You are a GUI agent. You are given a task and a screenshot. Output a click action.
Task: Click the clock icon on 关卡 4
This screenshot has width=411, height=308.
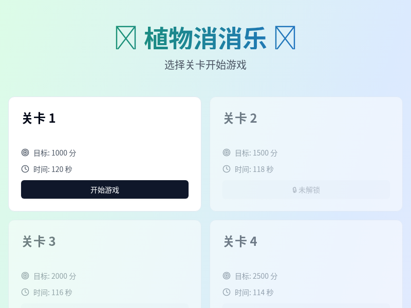point(226,292)
